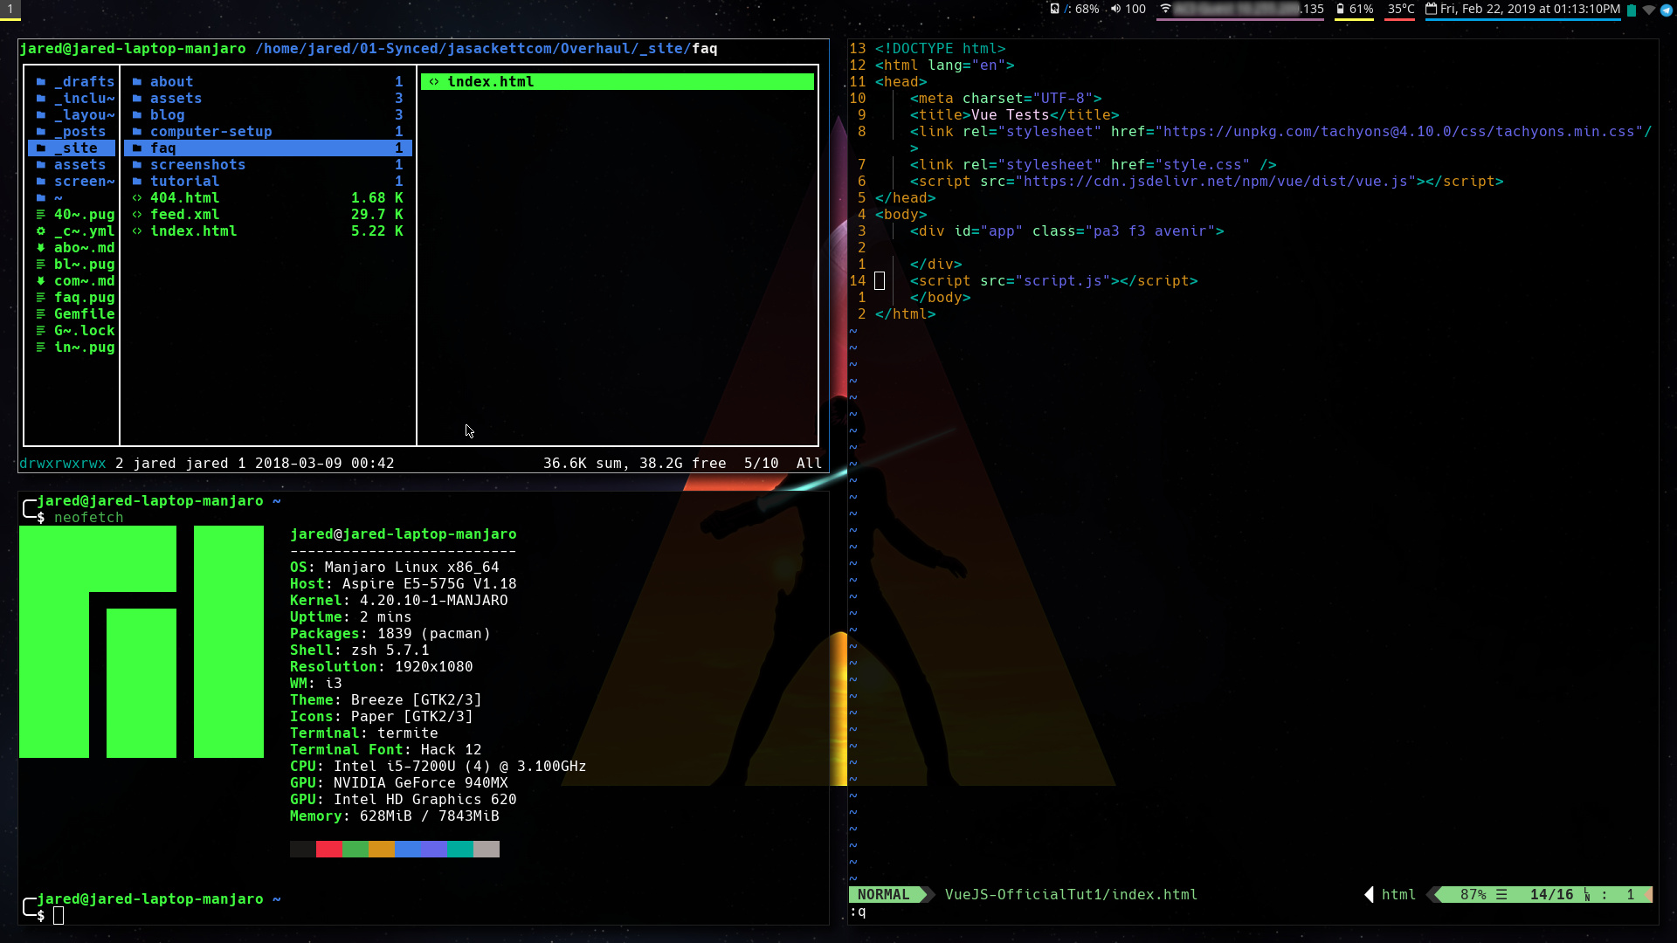Click the blue neofetch color block

(408, 850)
